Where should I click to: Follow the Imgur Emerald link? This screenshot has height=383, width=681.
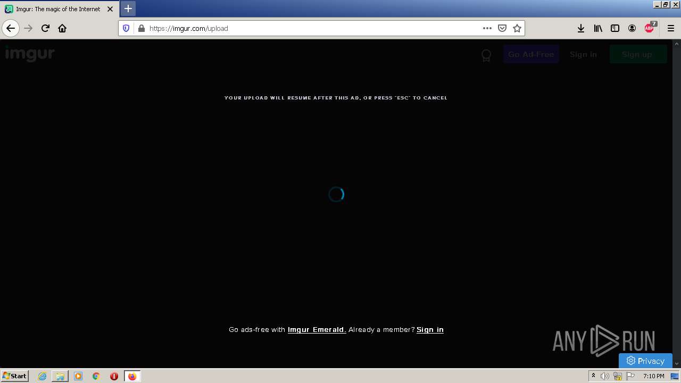click(317, 330)
